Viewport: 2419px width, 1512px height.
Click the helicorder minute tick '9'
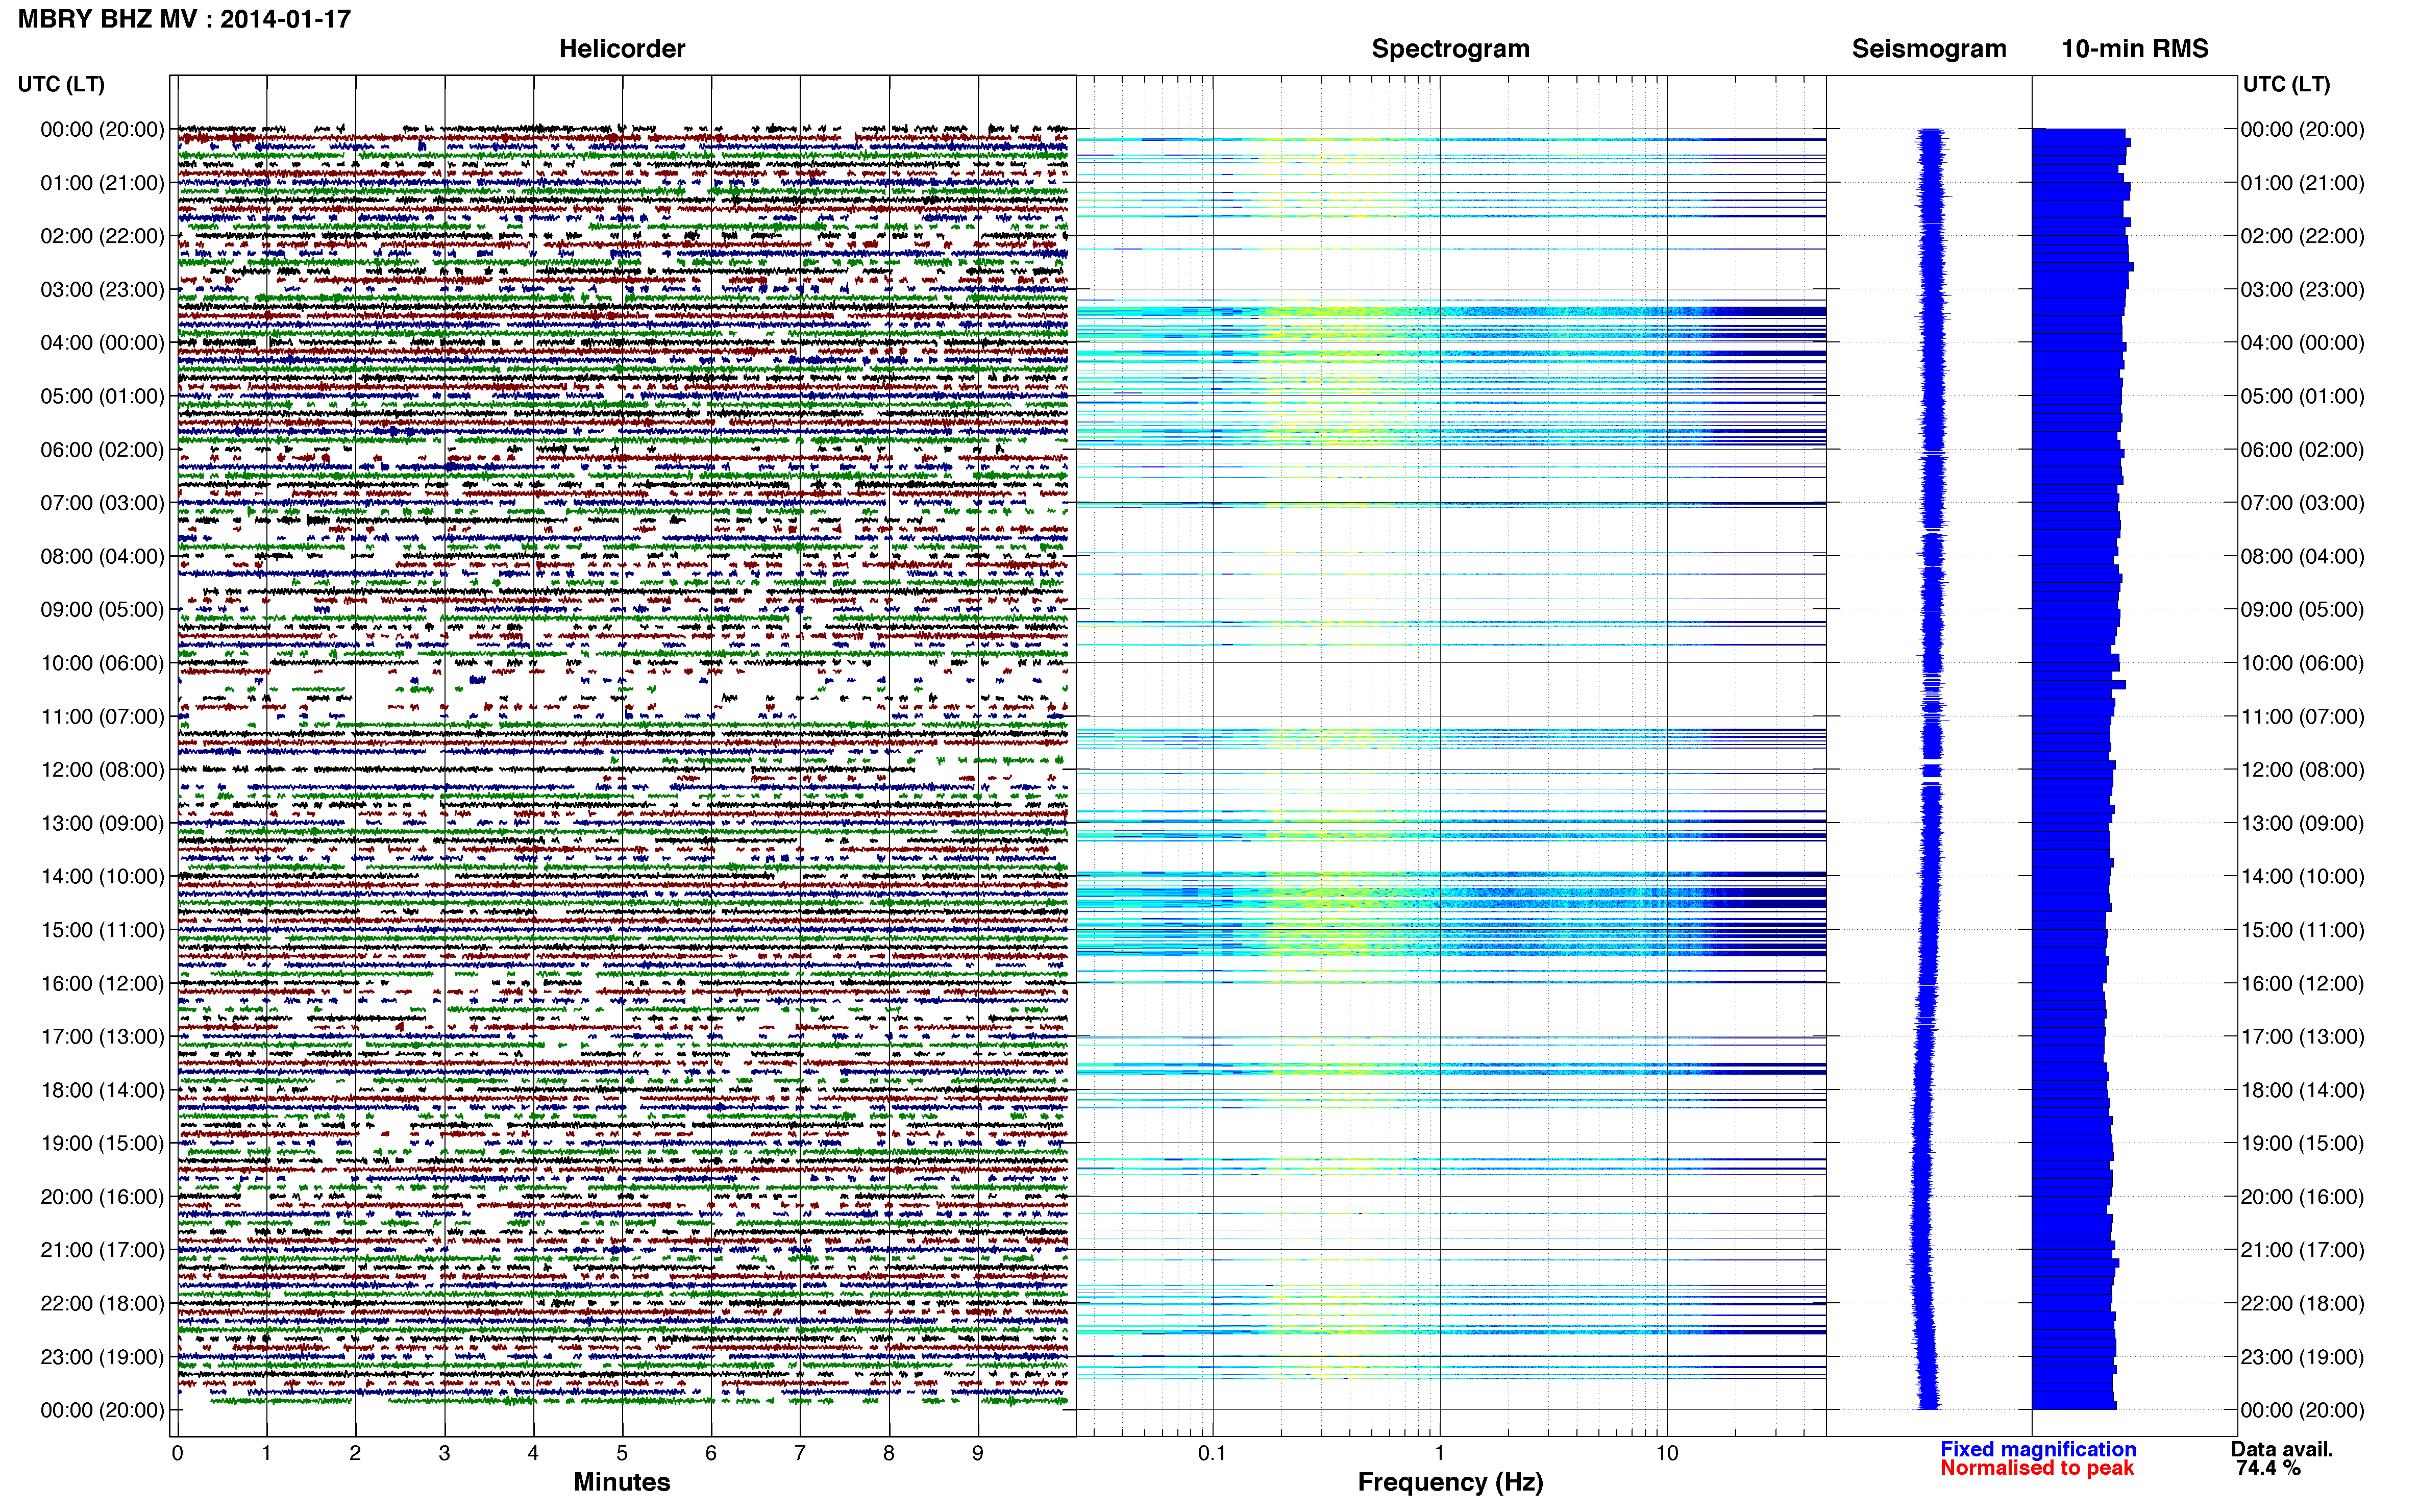tap(978, 1453)
